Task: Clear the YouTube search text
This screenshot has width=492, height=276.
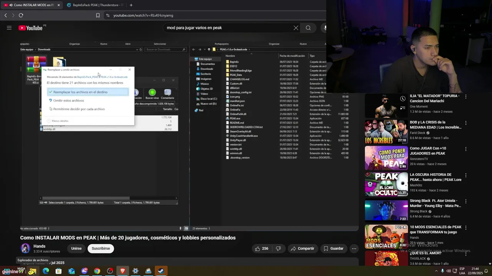Action: pos(296,28)
